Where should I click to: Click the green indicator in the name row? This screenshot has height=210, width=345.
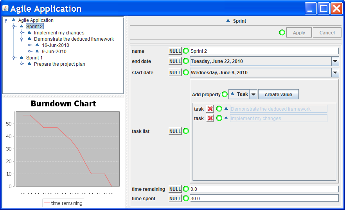pos(186,51)
